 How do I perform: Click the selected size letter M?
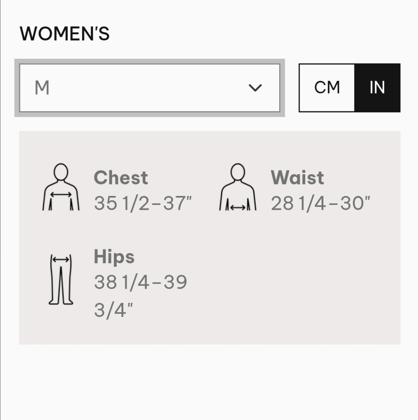coord(42,88)
